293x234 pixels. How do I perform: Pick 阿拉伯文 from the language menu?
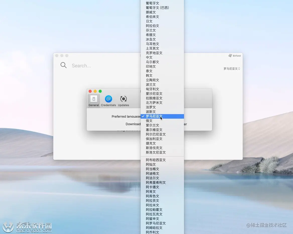tap(162, 26)
